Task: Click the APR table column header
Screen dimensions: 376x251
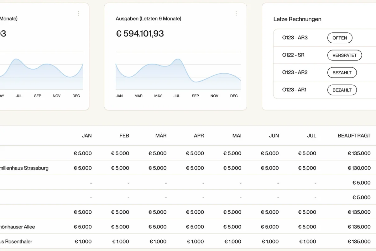Action: click(199, 136)
